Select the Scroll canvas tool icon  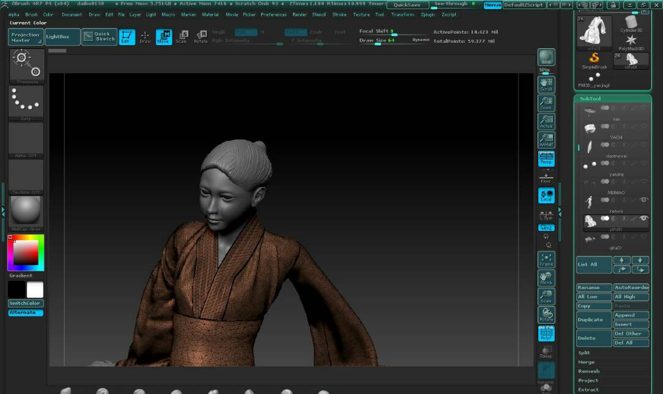pyautogui.click(x=546, y=84)
